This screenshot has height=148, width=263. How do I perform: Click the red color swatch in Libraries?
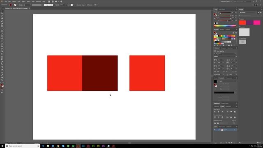point(242,23)
